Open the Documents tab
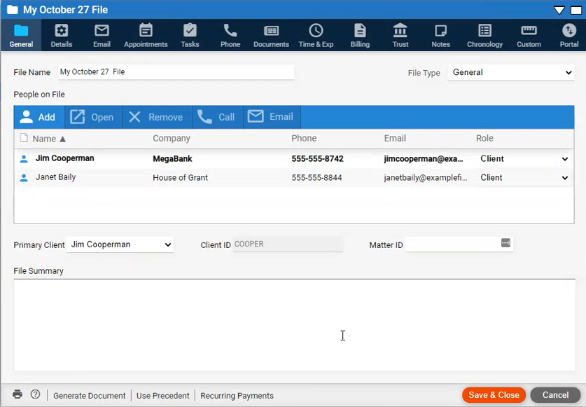586x407 pixels. pos(271,36)
